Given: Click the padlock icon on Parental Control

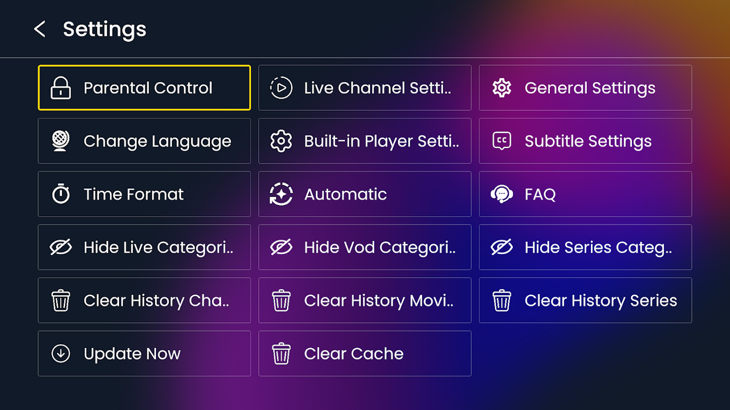Looking at the screenshot, I should pyautogui.click(x=61, y=88).
